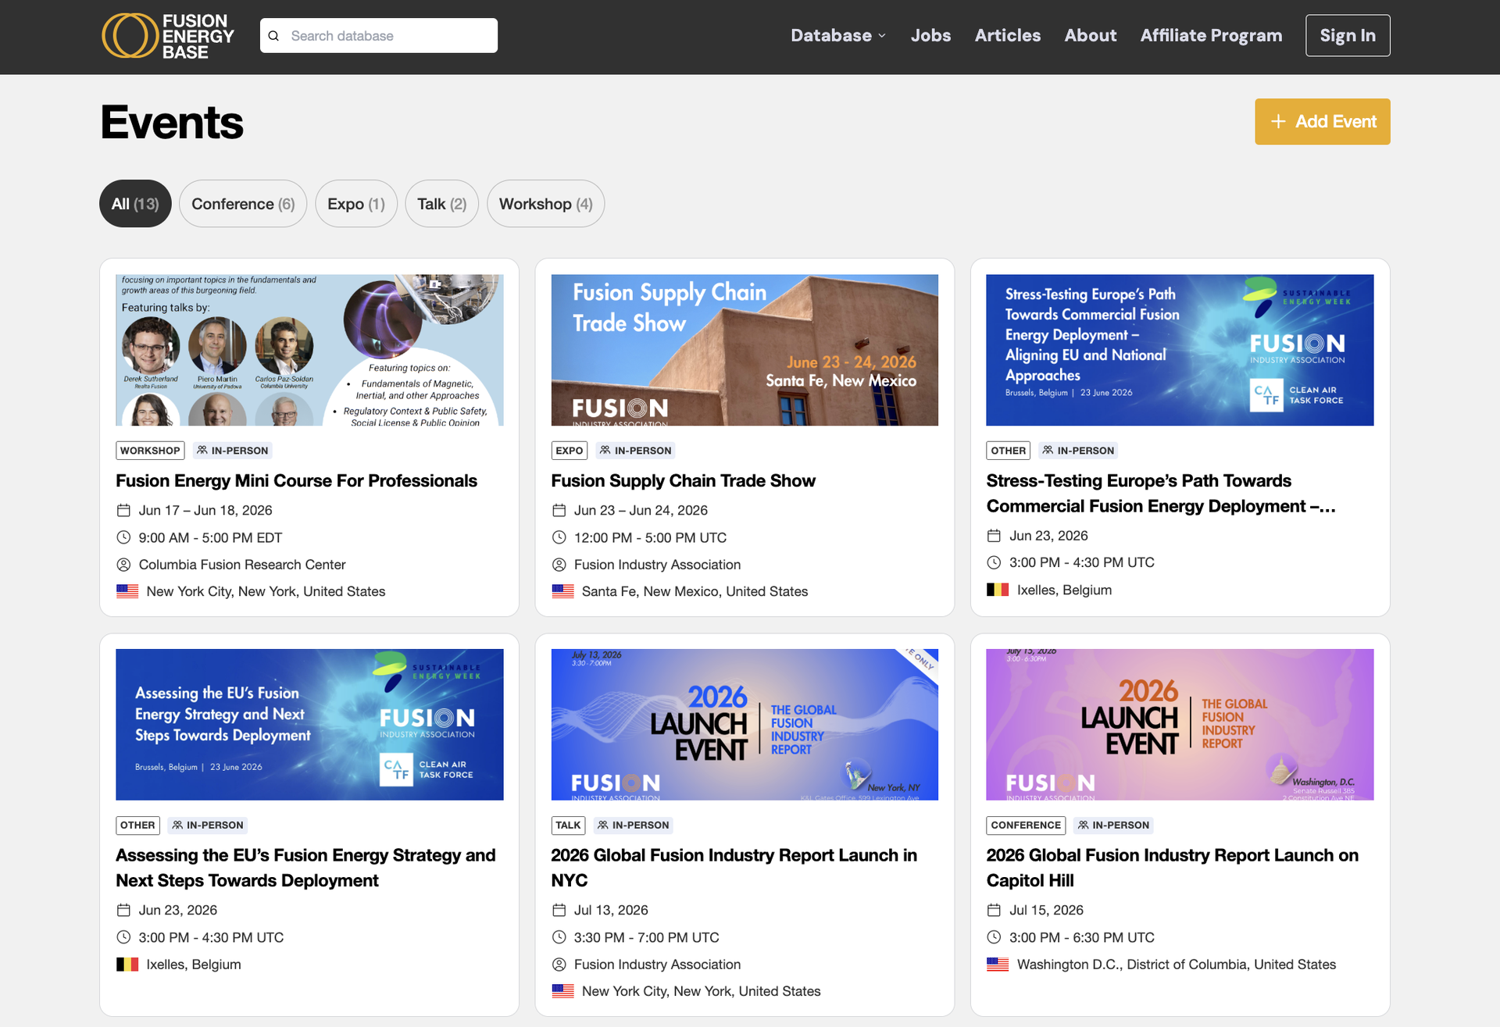Open Fusion Energy Mini Course For Professionals
The height and width of the screenshot is (1027, 1500).
296,481
